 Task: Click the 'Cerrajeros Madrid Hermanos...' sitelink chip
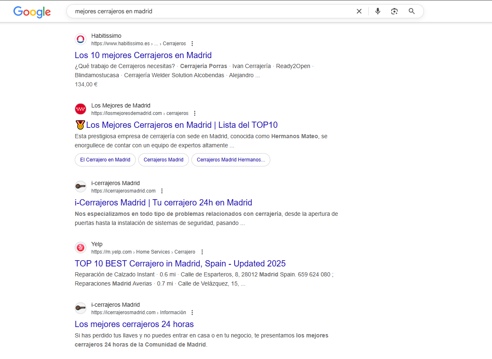[231, 160]
